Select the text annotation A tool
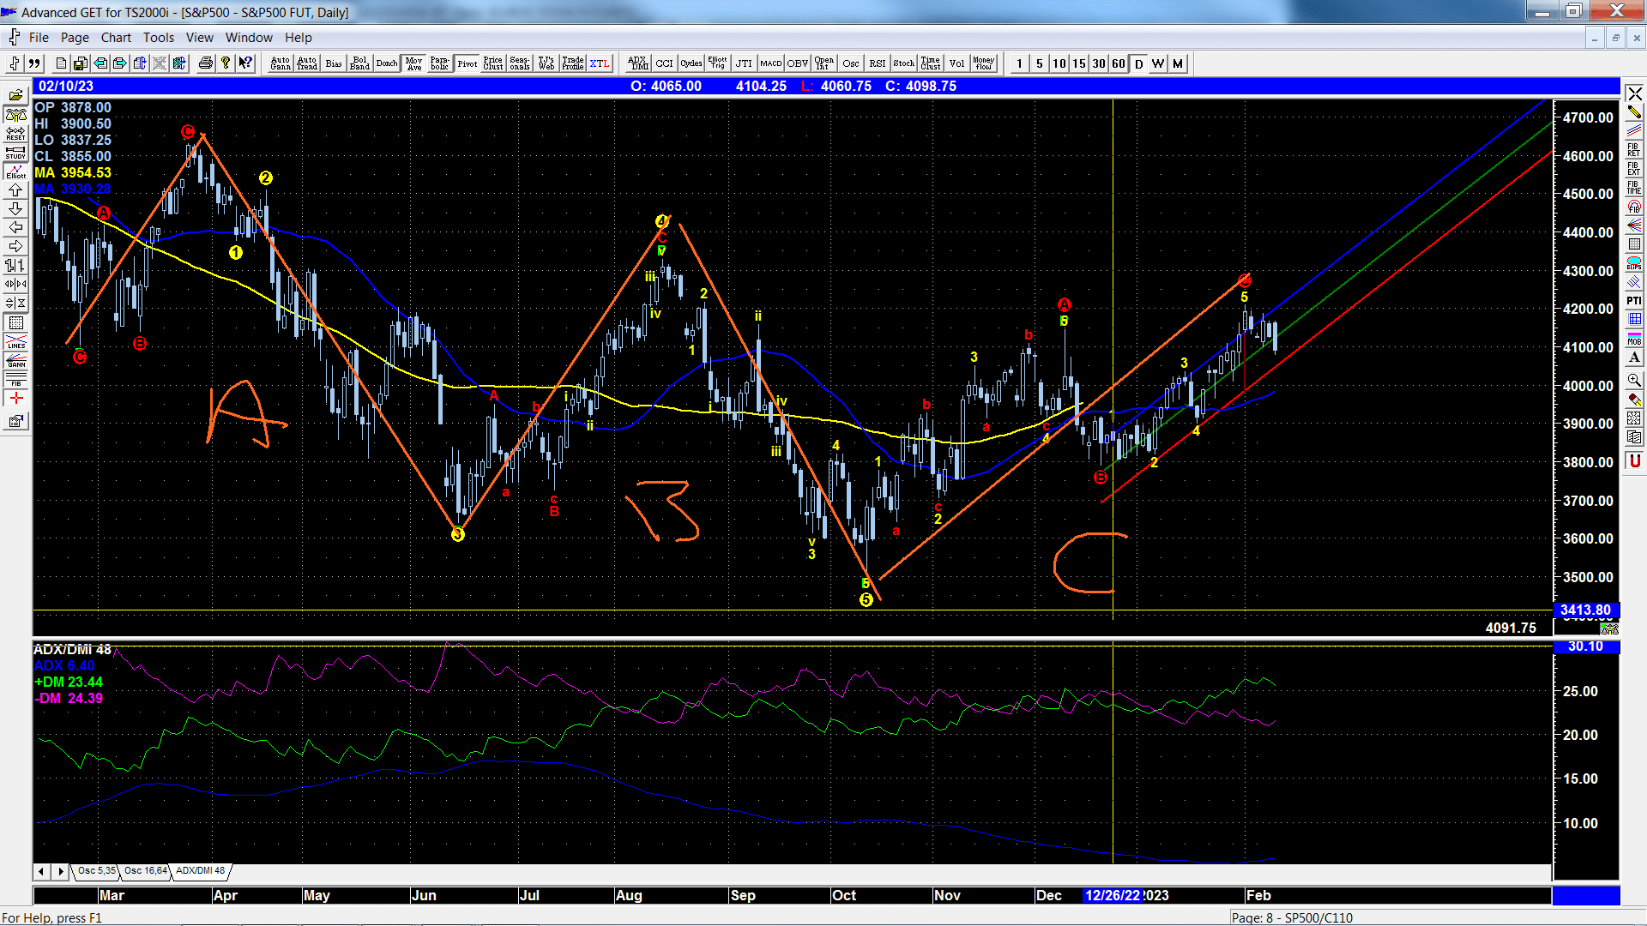The width and height of the screenshot is (1647, 926). [1634, 357]
